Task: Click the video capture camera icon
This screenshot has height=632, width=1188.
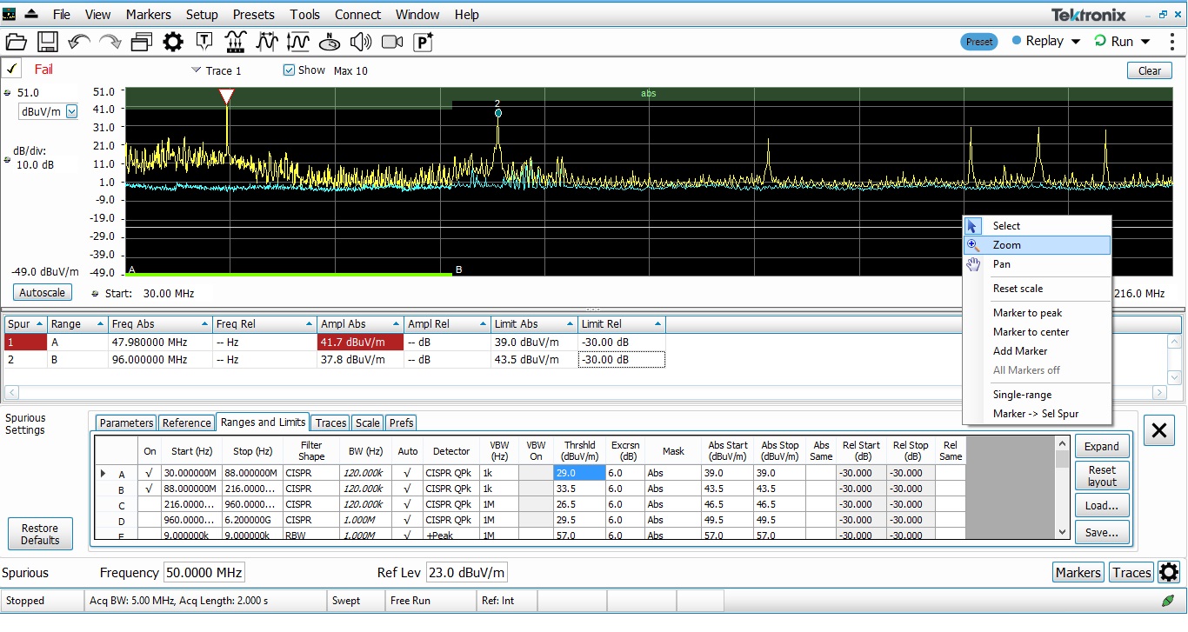Action: [391, 41]
